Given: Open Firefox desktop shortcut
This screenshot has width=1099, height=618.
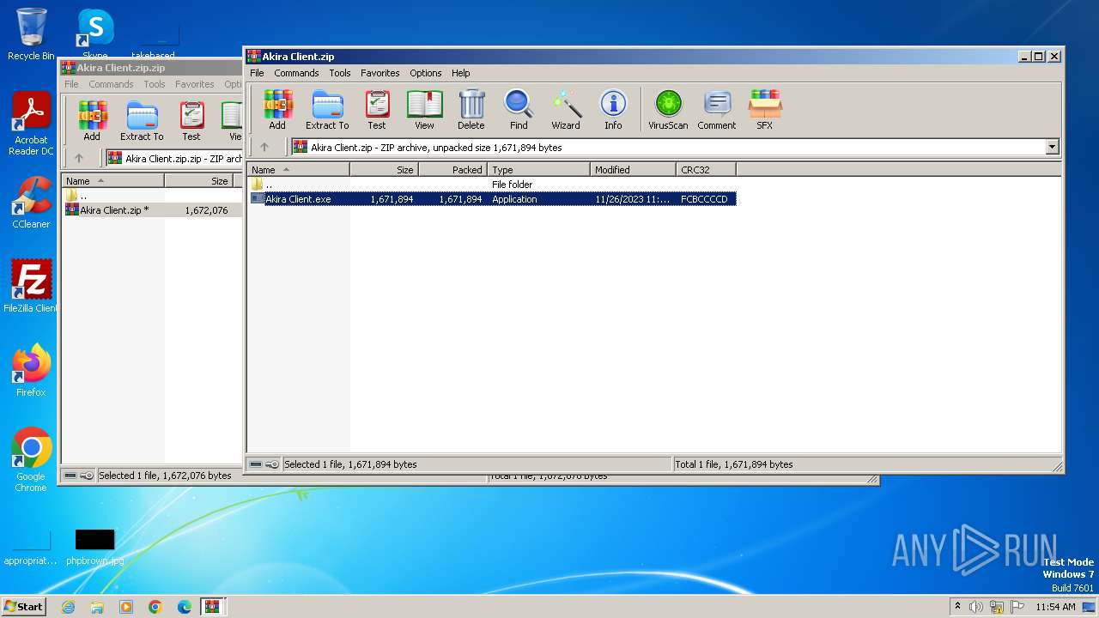Looking at the screenshot, I should click(31, 371).
